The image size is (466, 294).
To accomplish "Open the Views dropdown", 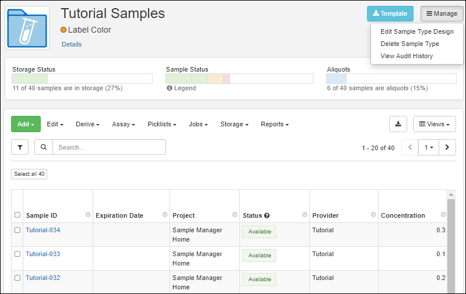I will pyautogui.click(x=435, y=124).
